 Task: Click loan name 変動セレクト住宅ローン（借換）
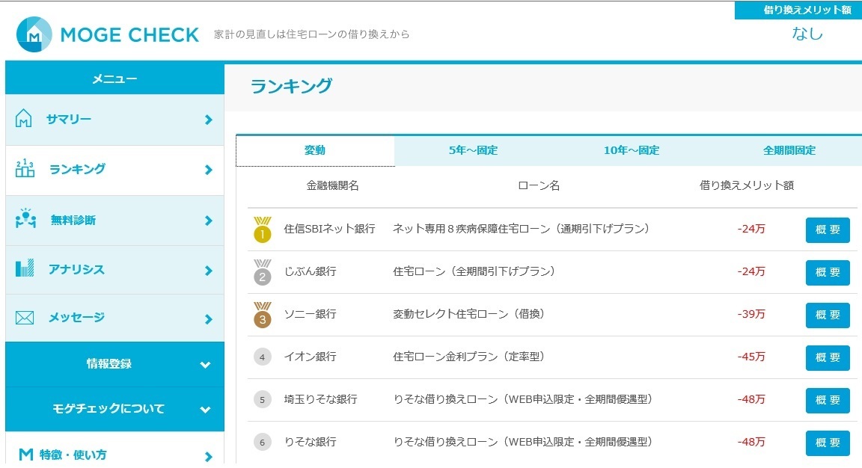click(468, 314)
